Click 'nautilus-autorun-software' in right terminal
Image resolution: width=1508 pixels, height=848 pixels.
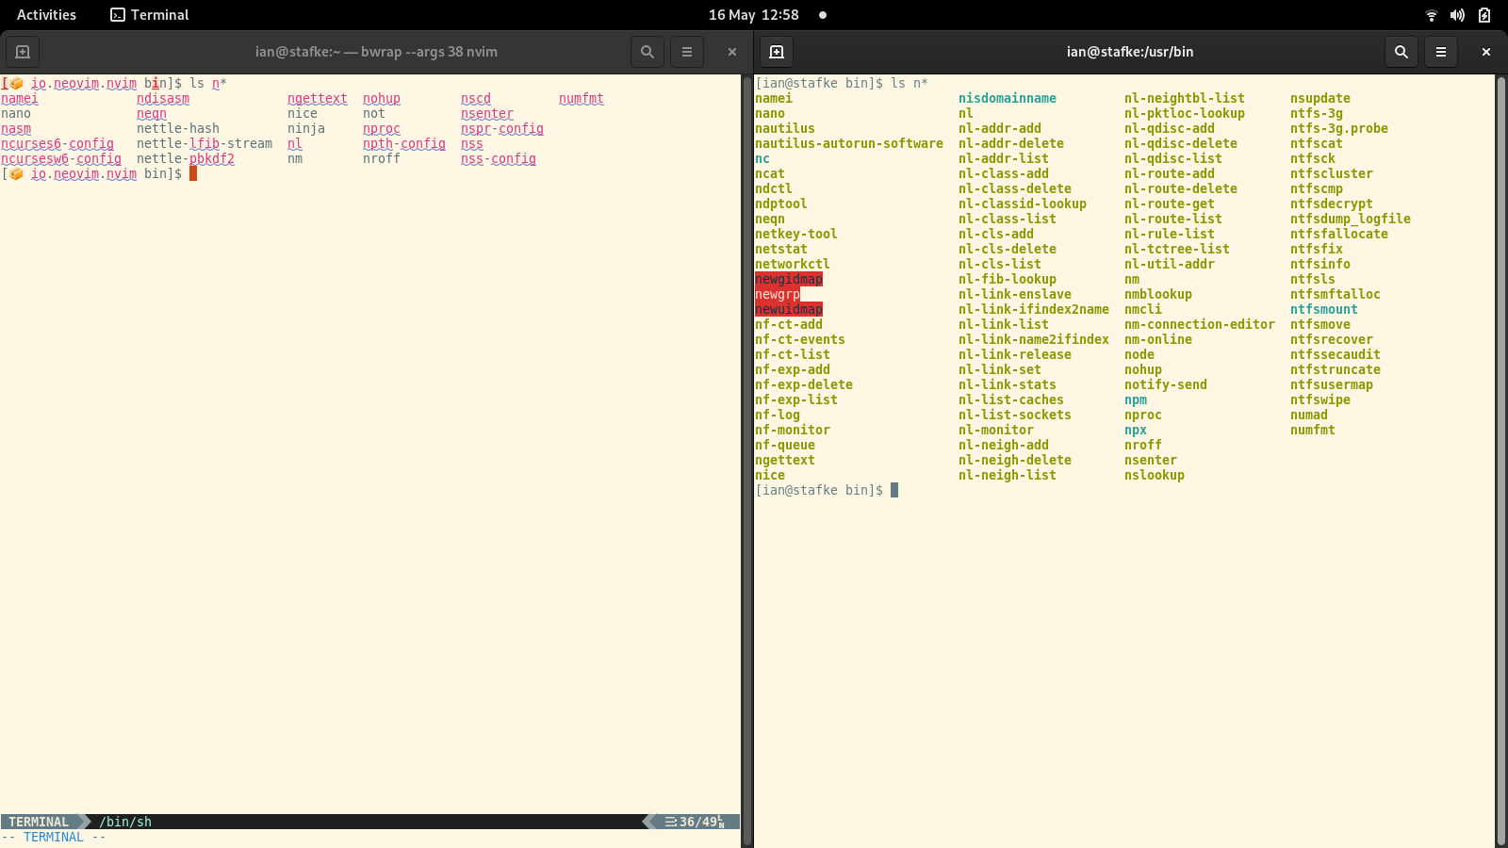849,143
